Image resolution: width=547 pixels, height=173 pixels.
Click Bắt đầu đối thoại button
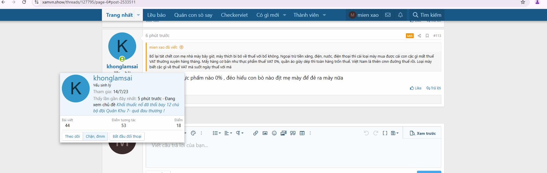127,136
